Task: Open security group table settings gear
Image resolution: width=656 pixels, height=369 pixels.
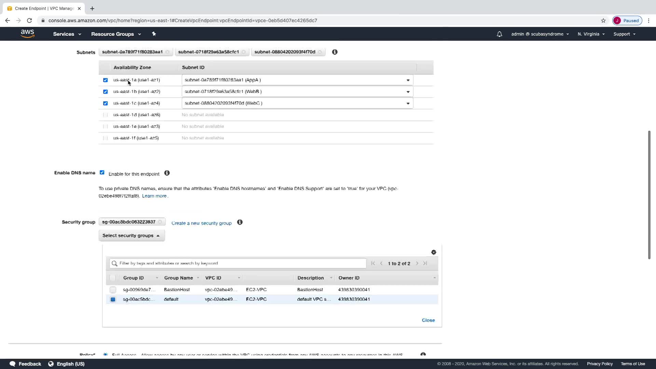Action: click(434, 252)
